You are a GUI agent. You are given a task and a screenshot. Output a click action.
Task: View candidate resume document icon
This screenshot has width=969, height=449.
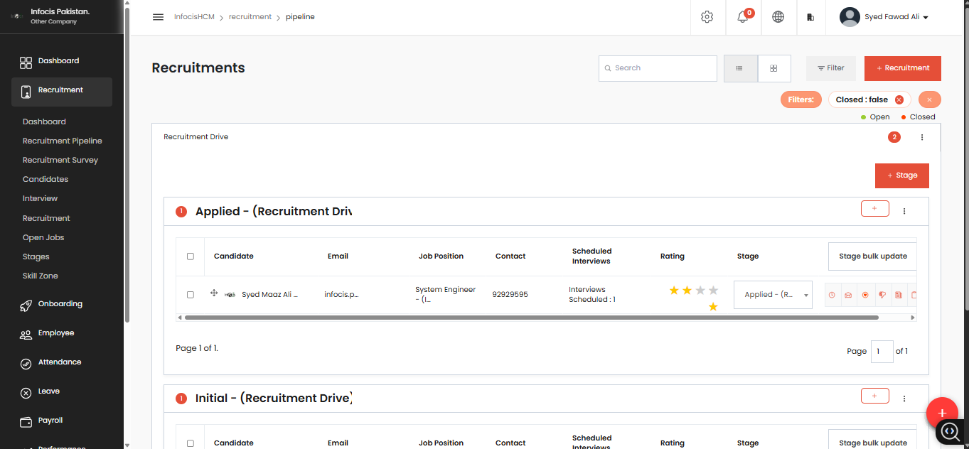[x=898, y=295]
